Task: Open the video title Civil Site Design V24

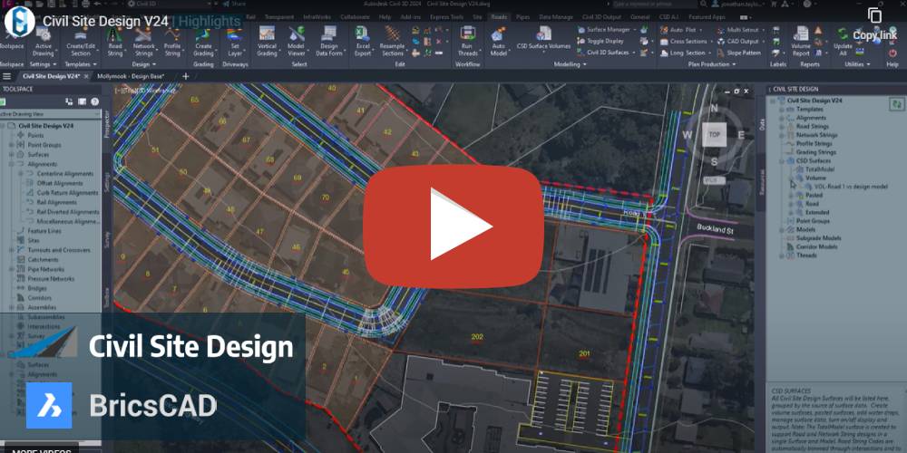Action: click(x=105, y=22)
